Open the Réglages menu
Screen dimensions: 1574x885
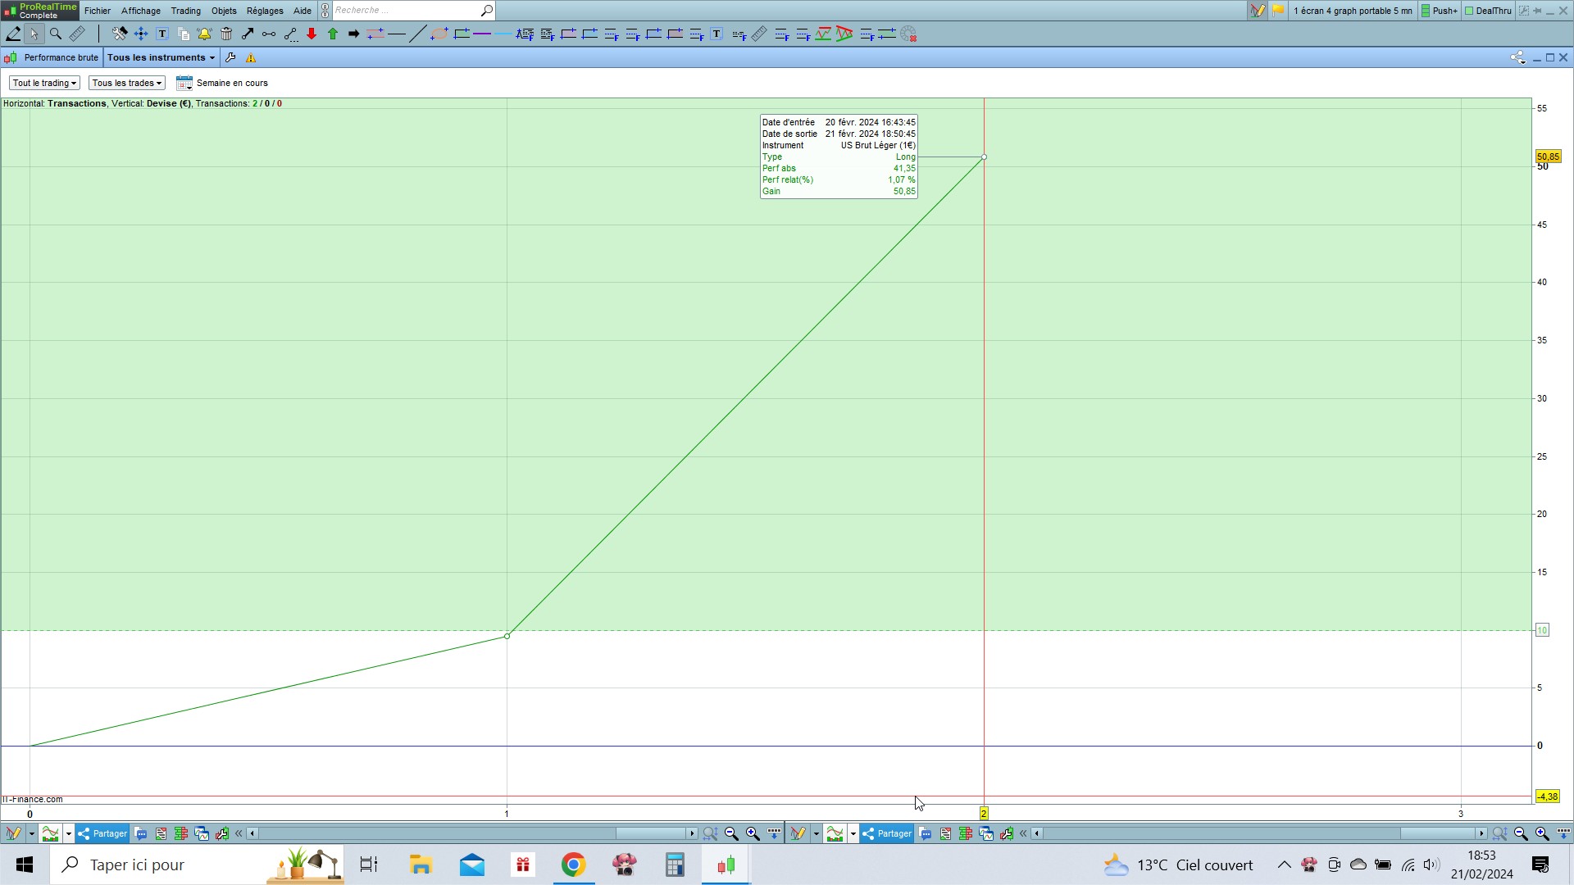[264, 11]
